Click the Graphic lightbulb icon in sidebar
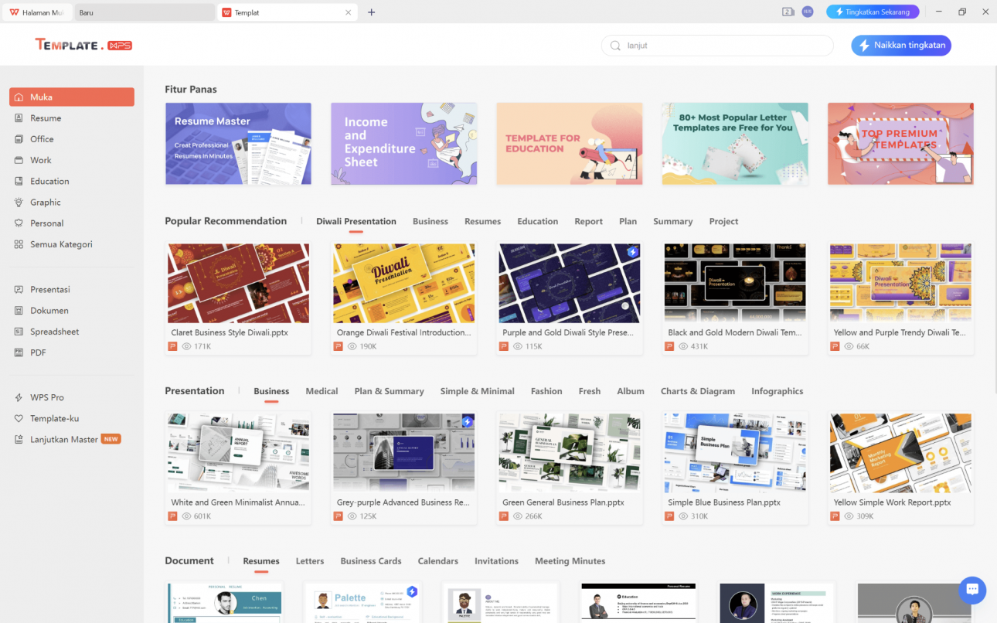997x623 pixels. click(19, 203)
